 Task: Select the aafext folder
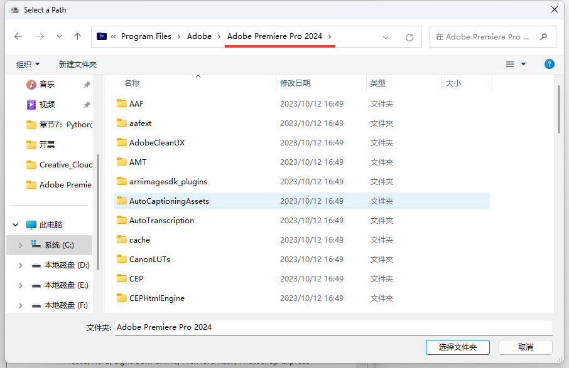pyautogui.click(x=302, y=124)
